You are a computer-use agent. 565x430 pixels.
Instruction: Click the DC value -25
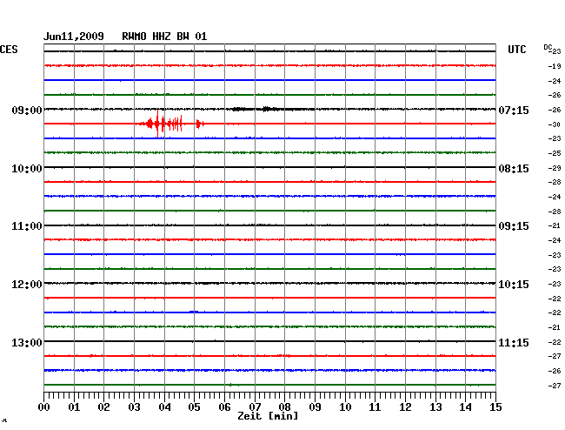555,153
